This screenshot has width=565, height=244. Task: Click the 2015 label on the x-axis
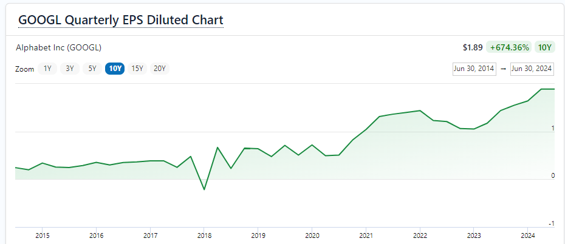click(43, 235)
